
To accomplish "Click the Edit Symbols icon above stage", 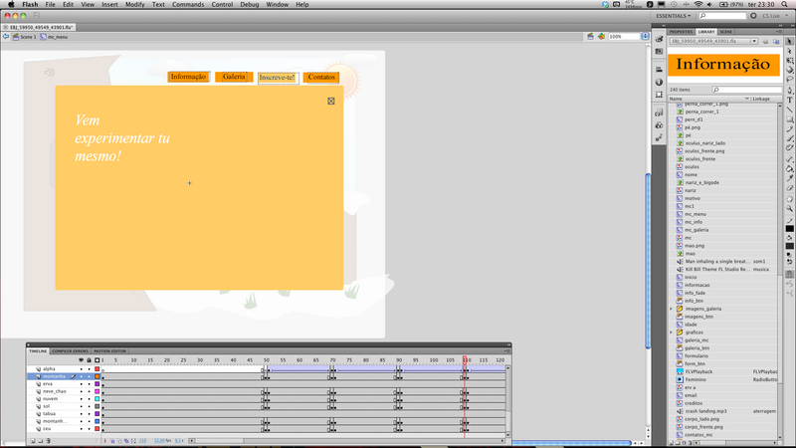I will coord(603,36).
